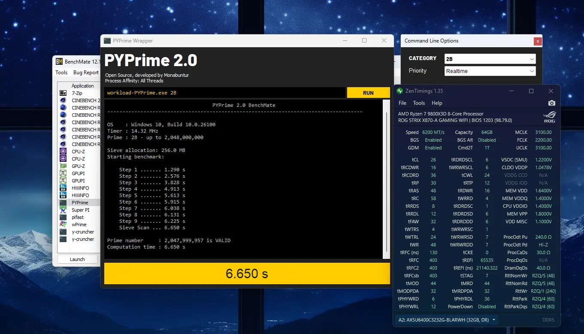The image size is (584, 334).
Task: Click the PYPrime console vertical scrollbar
Action: [387, 179]
